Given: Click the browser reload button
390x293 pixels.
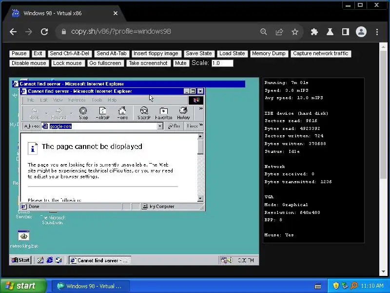Looking at the screenshot, I should (x=44, y=32).
